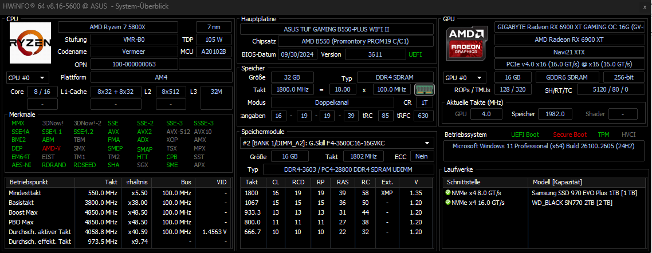The height and width of the screenshot is (253, 652).
Task: Click the AM4 platform field
Action: tap(162, 78)
